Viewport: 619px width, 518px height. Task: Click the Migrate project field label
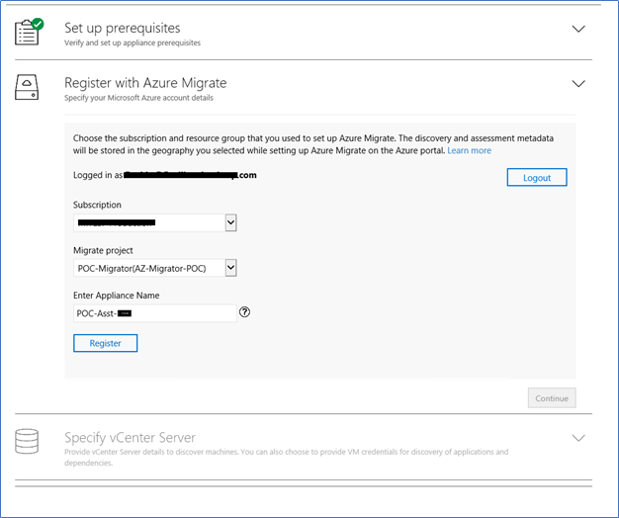coord(103,250)
